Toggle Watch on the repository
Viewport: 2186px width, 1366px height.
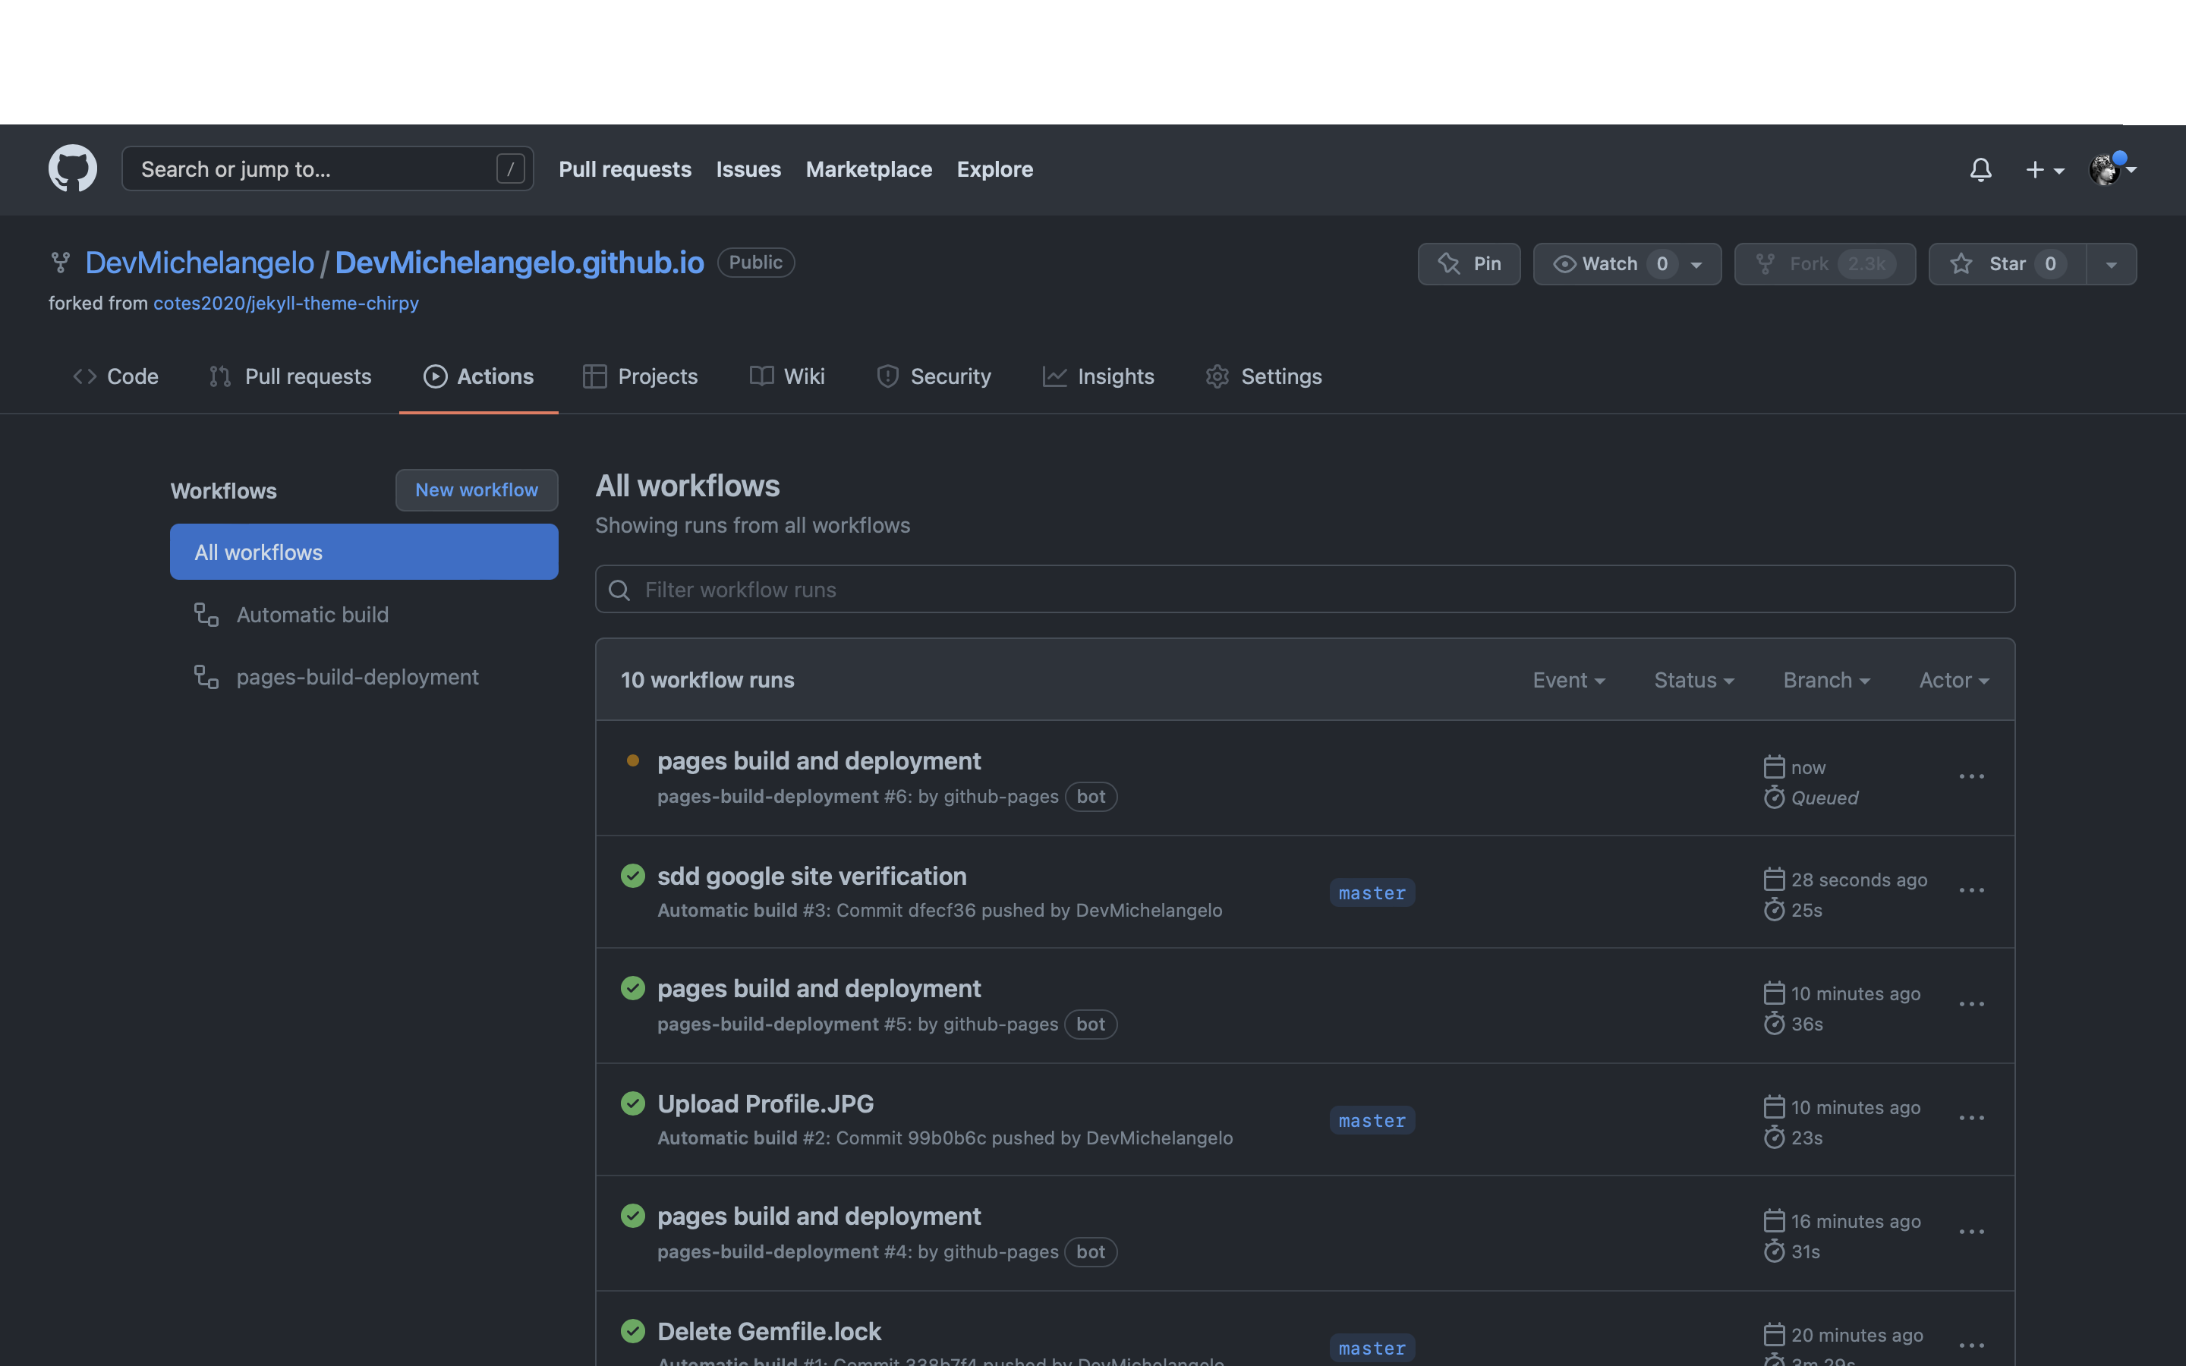[x=1610, y=264]
